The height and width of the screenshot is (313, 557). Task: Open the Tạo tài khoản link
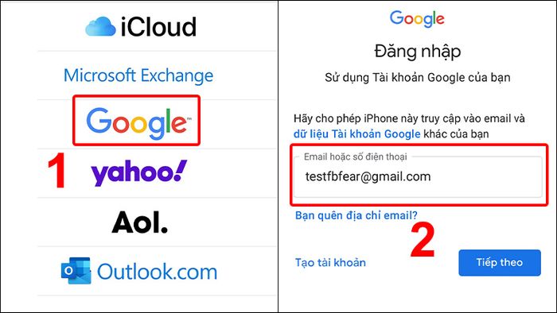coord(330,263)
